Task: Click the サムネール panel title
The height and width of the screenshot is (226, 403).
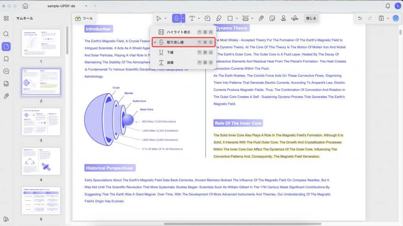Action: pos(25,18)
